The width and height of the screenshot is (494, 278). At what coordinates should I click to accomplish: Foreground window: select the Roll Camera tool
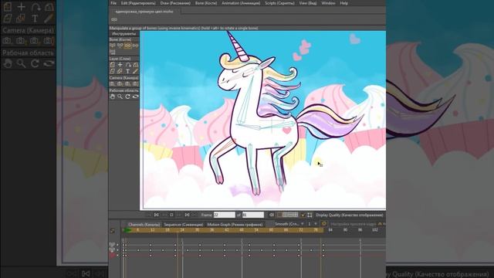click(x=127, y=84)
